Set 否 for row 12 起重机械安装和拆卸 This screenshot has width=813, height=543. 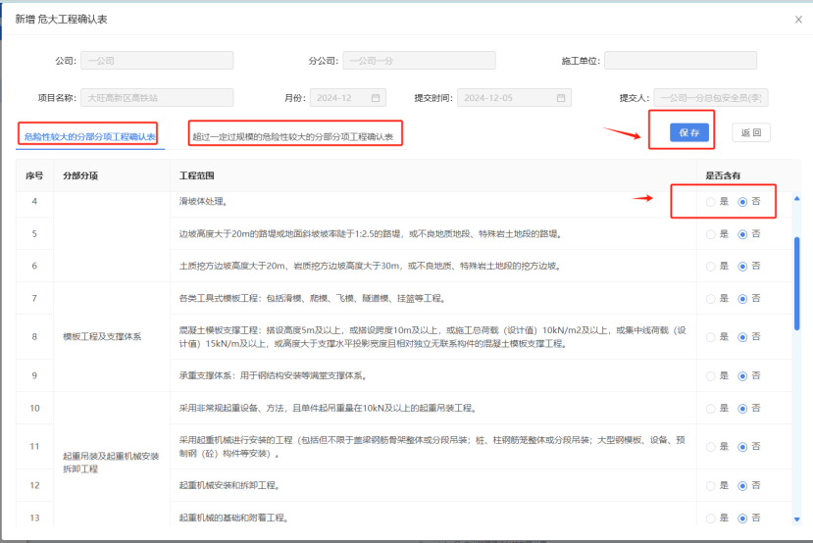[742, 485]
